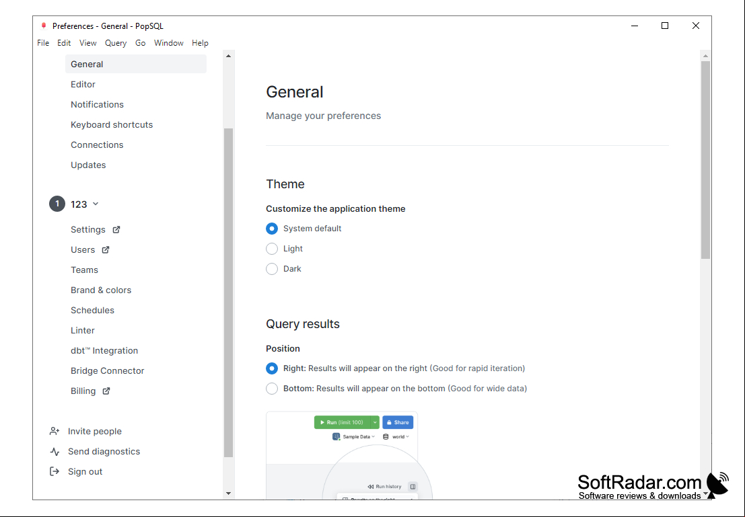Open the Go menu
The width and height of the screenshot is (745, 517).
point(140,43)
